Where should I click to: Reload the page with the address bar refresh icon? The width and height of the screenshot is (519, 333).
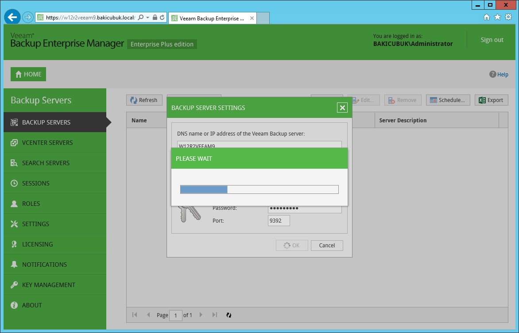pyautogui.click(x=162, y=18)
